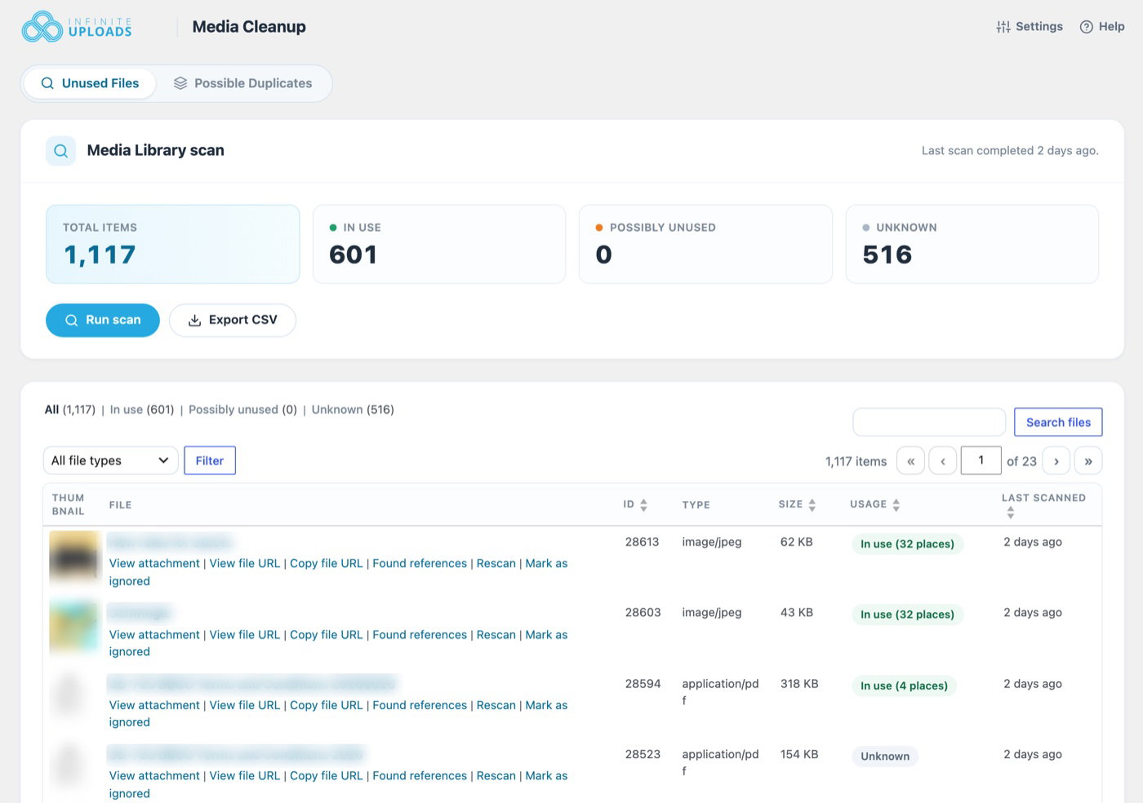Click the download icon in Export CSV
The image size is (1143, 803).
[x=194, y=320]
